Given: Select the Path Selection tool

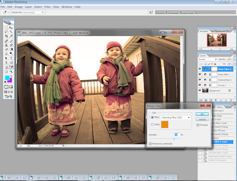Looking at the screenshot, I should point(6,58).
